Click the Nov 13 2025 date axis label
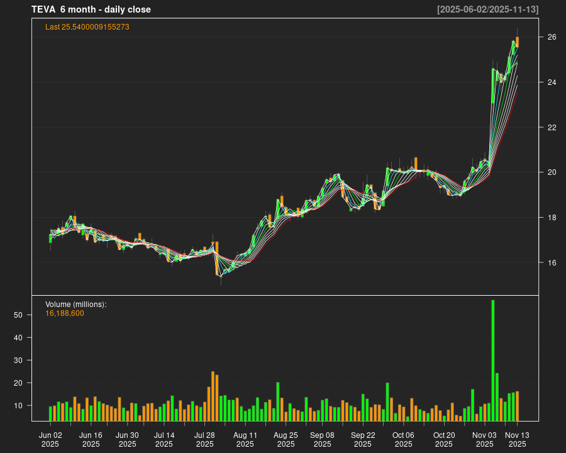Image resolution: width=566 pixels, height=453 pixels. click(x=517, y=439)
